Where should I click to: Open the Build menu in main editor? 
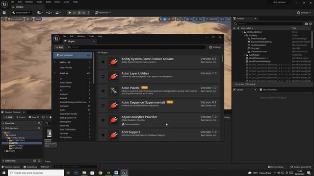tap(48, 2)
